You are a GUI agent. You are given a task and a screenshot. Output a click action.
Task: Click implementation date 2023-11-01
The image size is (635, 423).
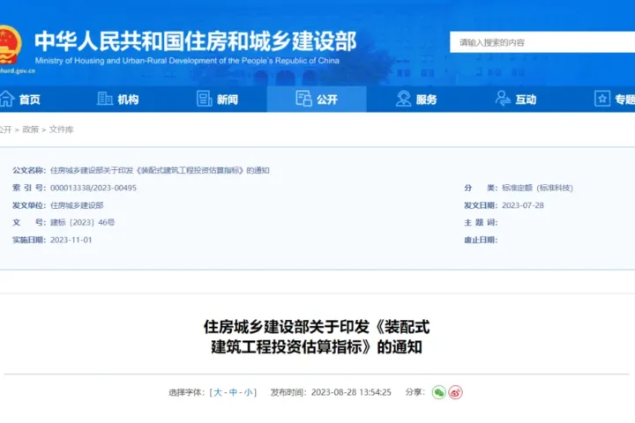click(x=71, y=240)
